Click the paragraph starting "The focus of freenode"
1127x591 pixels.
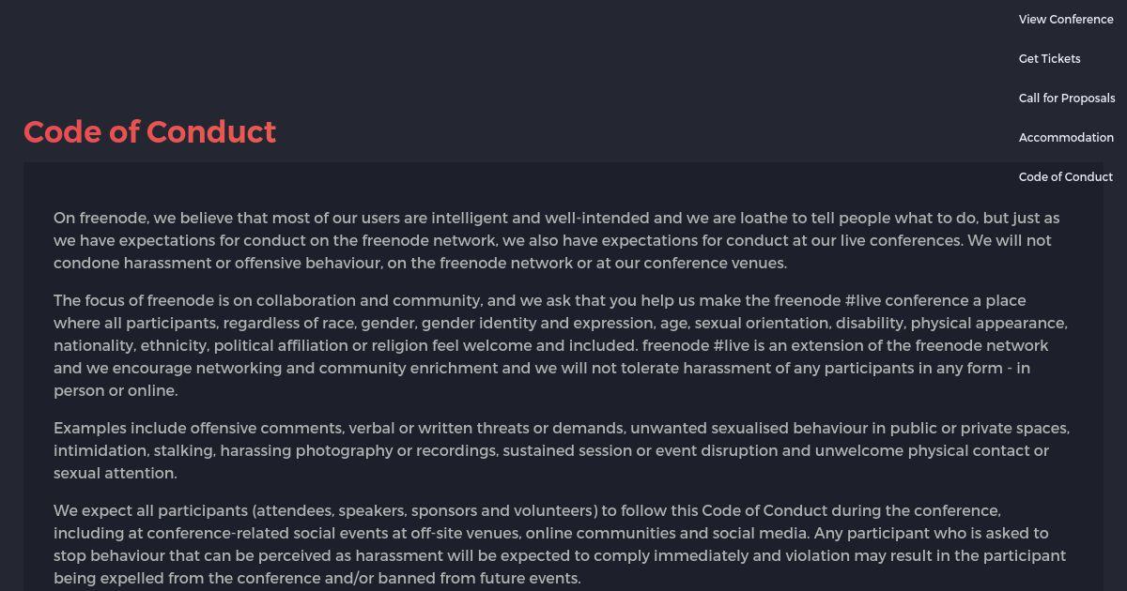pyautogui.click(x=561, y=345)
